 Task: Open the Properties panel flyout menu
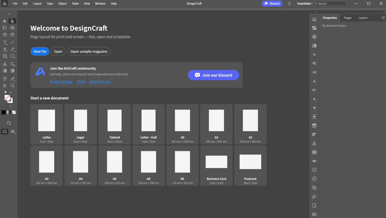383,18
